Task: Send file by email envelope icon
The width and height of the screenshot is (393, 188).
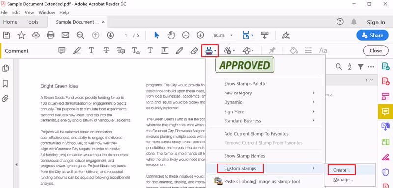Action: coord(65,35)
